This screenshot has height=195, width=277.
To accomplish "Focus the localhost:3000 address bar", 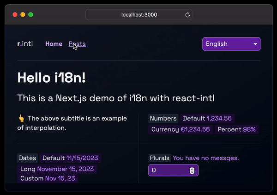I will pyautogui.click(x=138, y=15).
